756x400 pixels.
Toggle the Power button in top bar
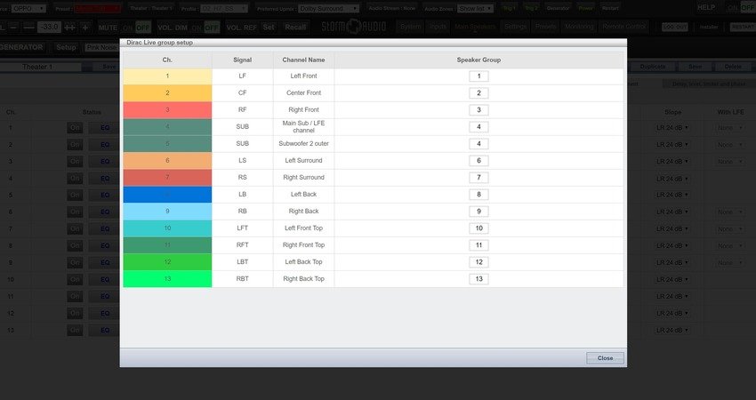point(586,8)
